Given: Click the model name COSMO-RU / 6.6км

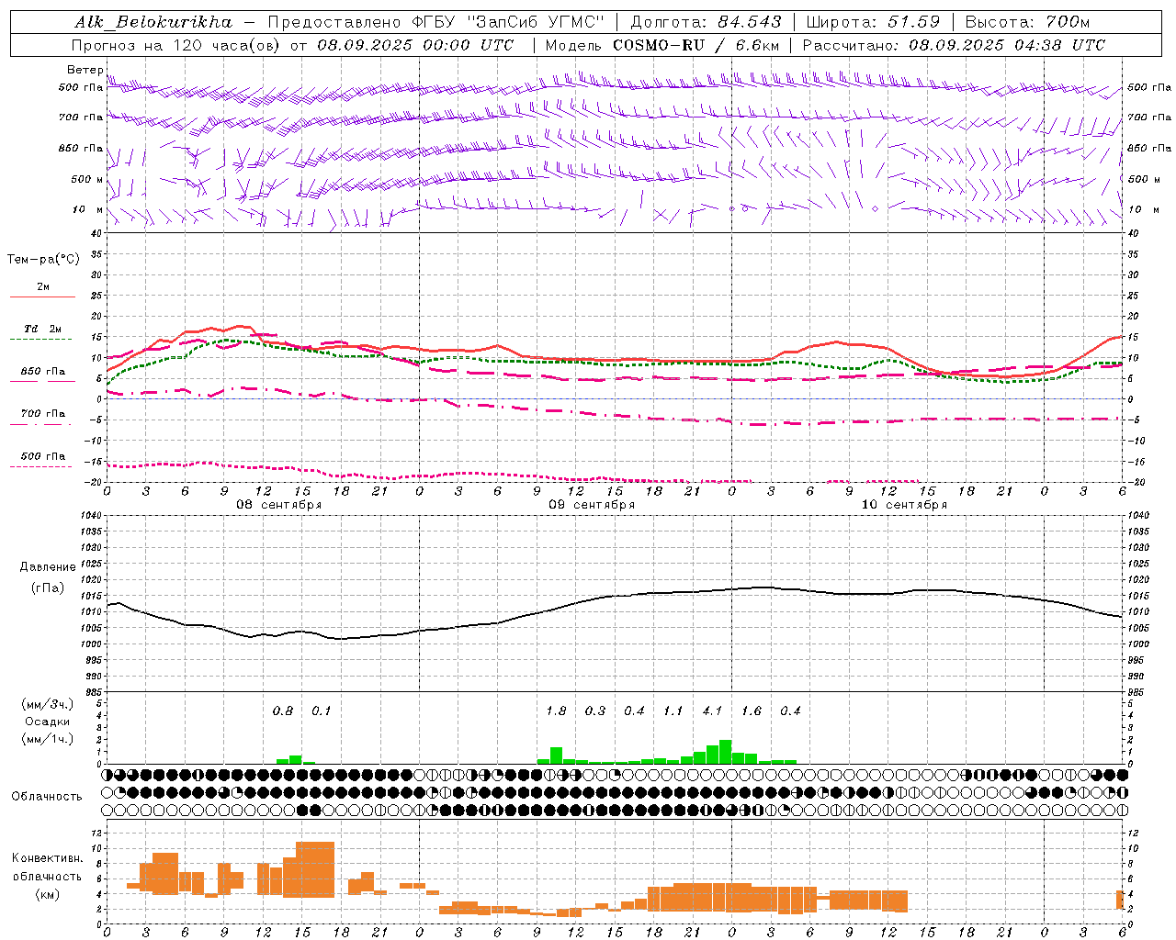Looking at the screenshot, I should pyautogui.click(x=695, y=45).
